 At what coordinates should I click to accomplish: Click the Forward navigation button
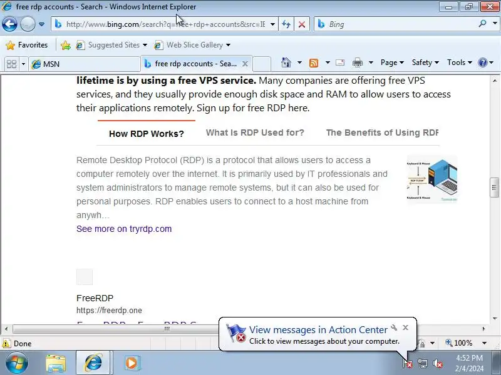point(28,24)
